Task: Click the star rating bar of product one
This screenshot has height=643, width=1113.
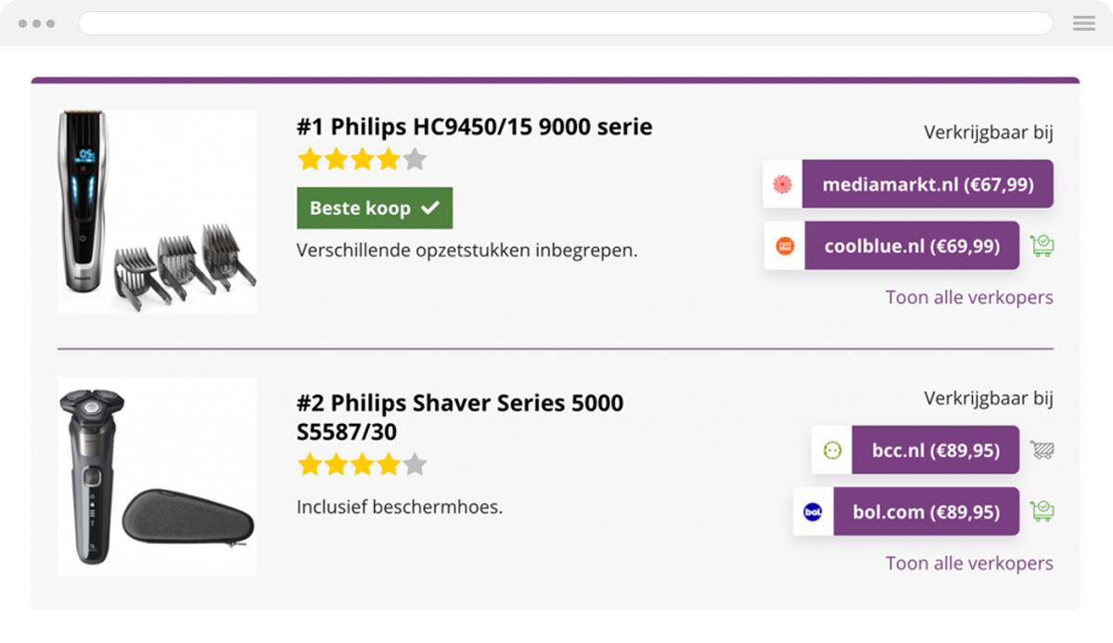Action: click(x=362, y=159)
